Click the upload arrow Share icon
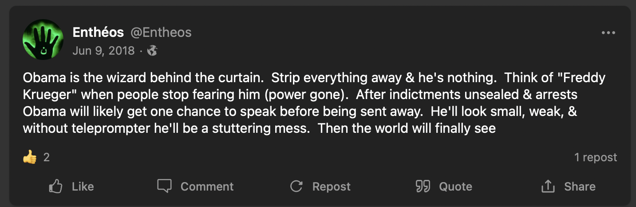 tap(549, 186)
